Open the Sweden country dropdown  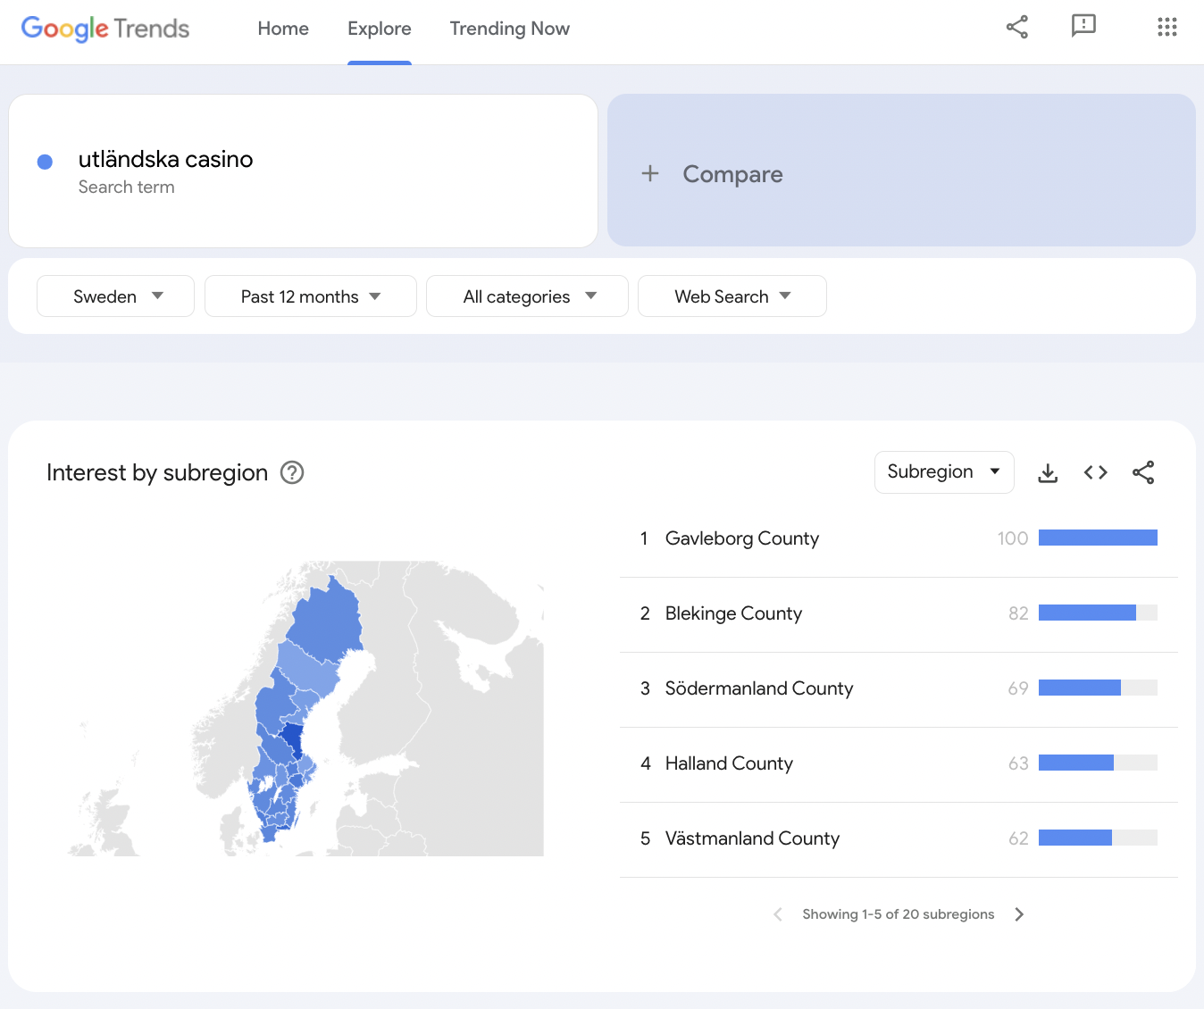click(x=115, y=296)
